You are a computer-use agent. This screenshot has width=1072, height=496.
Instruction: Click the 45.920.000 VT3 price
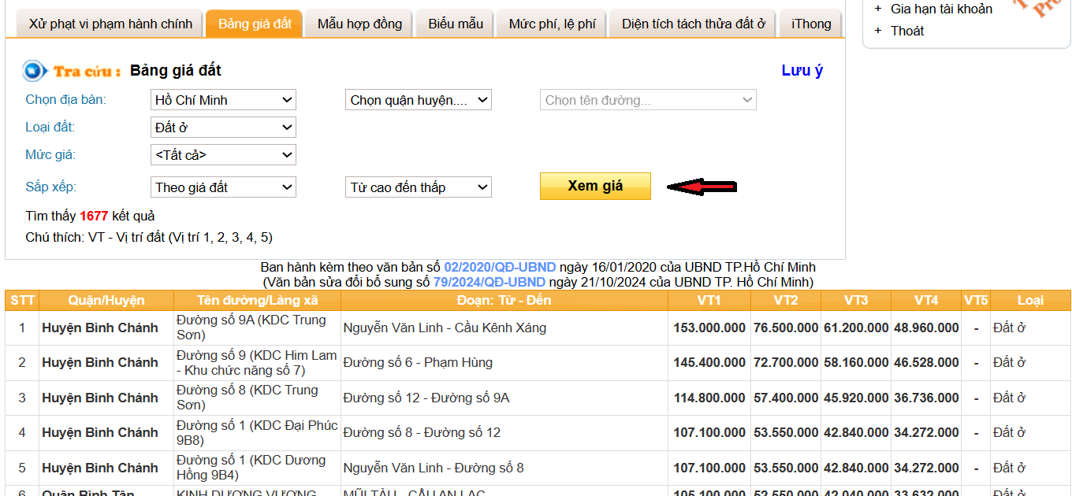pos(856,398)
